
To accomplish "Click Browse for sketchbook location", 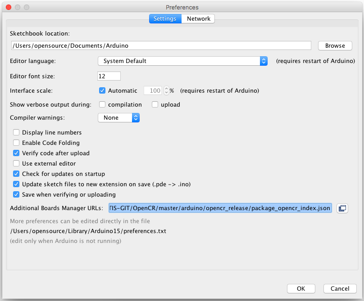I will [x=335, y=45].
